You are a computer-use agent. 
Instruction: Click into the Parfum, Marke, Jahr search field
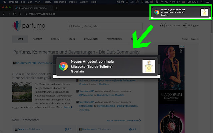(x=105, y=26)
